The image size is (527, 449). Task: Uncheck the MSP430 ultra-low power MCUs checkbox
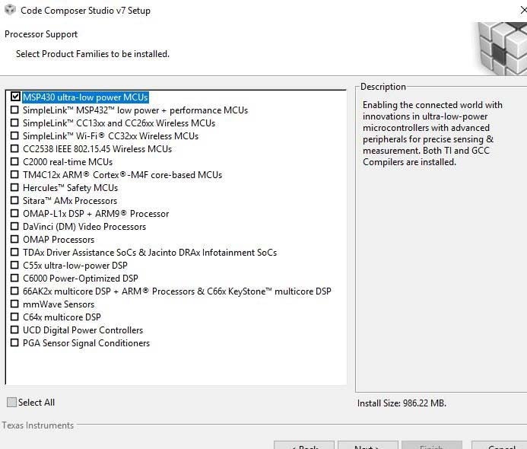15,97
